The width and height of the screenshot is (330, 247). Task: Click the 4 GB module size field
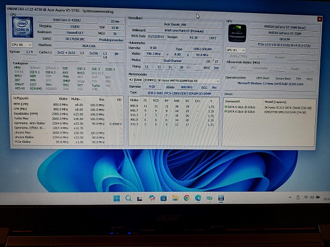point(152,87)
